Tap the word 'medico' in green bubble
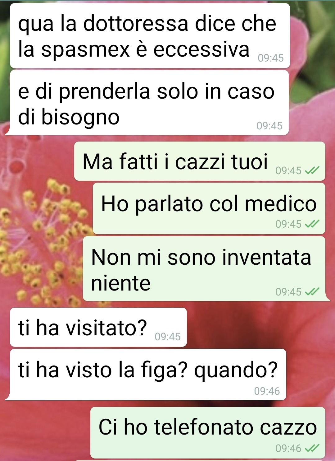This screenshot has width=335, height=461. click(281, 204)
